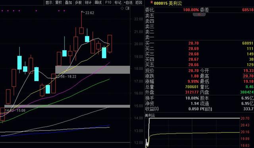Screen dimensions: 254x148
Task: Open the 显示 toolbar menu
Action: pos(49,2)
